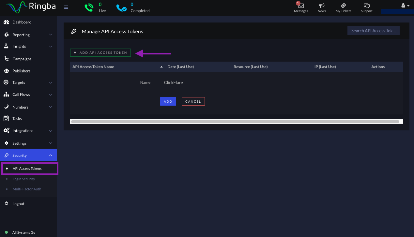Open the News megaphone icon

coord(322,6)
